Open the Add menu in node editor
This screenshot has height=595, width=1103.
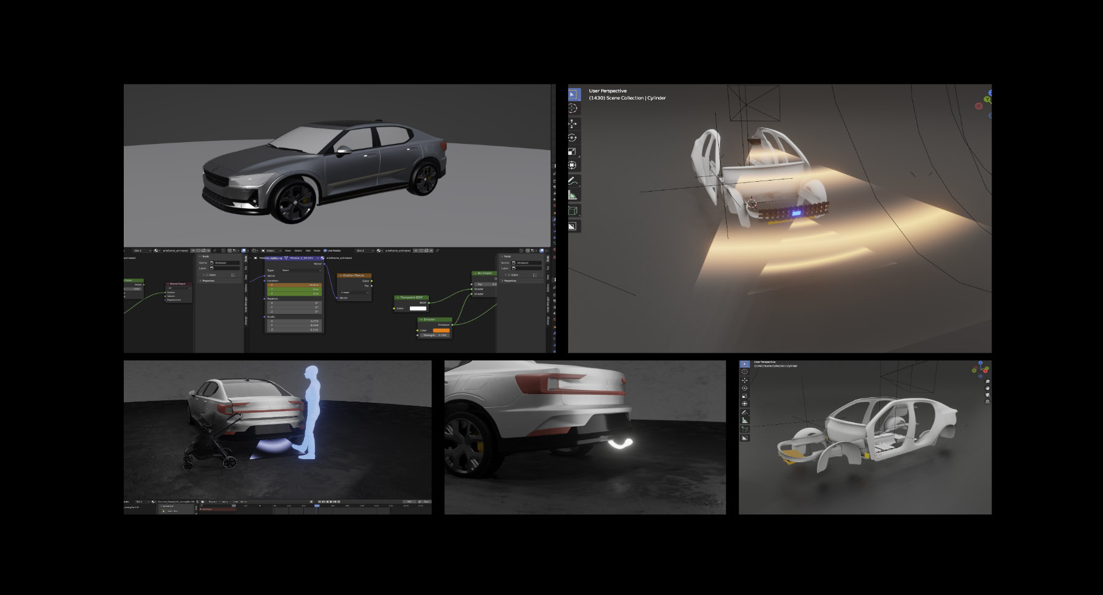[308, 250]
